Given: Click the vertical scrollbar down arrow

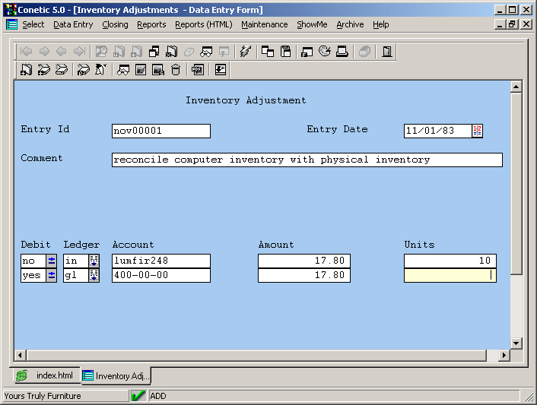Looking at the screenshot, I should tap(516, 343).
